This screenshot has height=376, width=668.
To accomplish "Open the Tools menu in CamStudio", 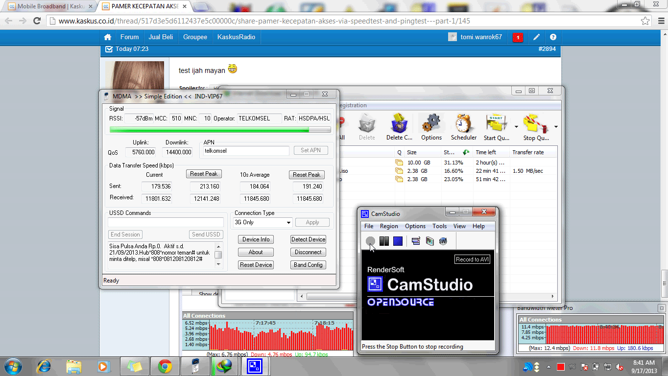I will click(439, 226).
